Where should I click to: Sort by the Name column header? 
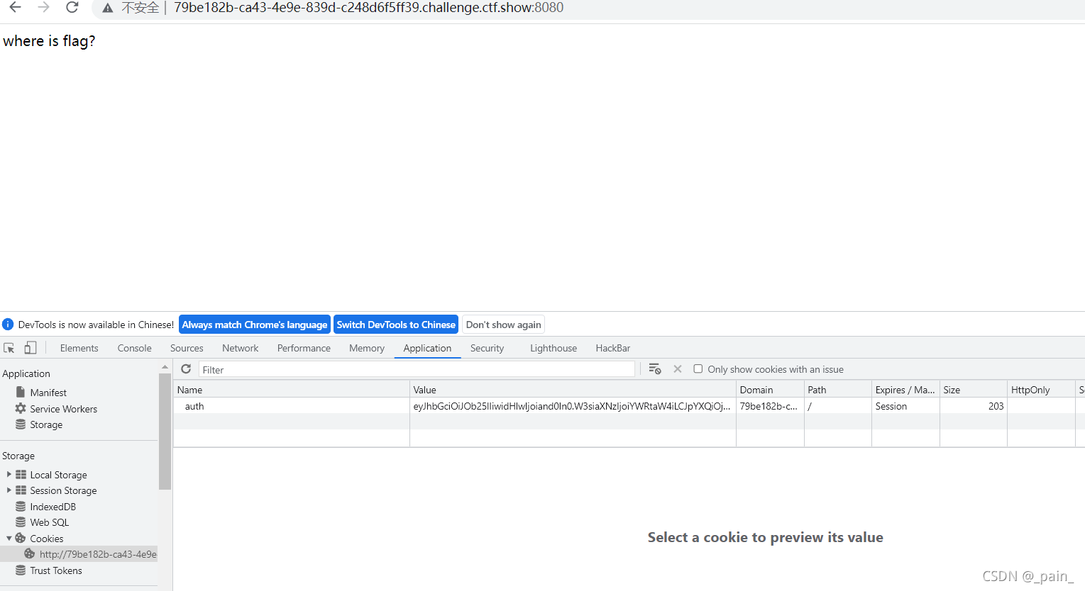292,389
